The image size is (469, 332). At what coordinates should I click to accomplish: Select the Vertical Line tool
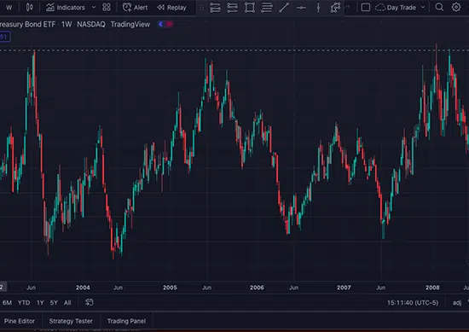[318, 8]
